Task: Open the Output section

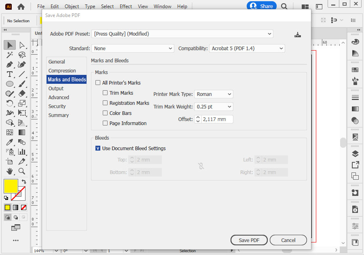Action: tap(56, 89)
